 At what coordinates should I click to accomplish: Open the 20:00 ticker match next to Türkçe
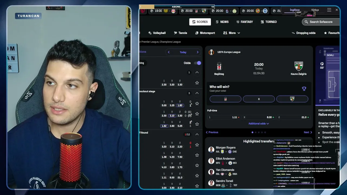tap(255, 11)
